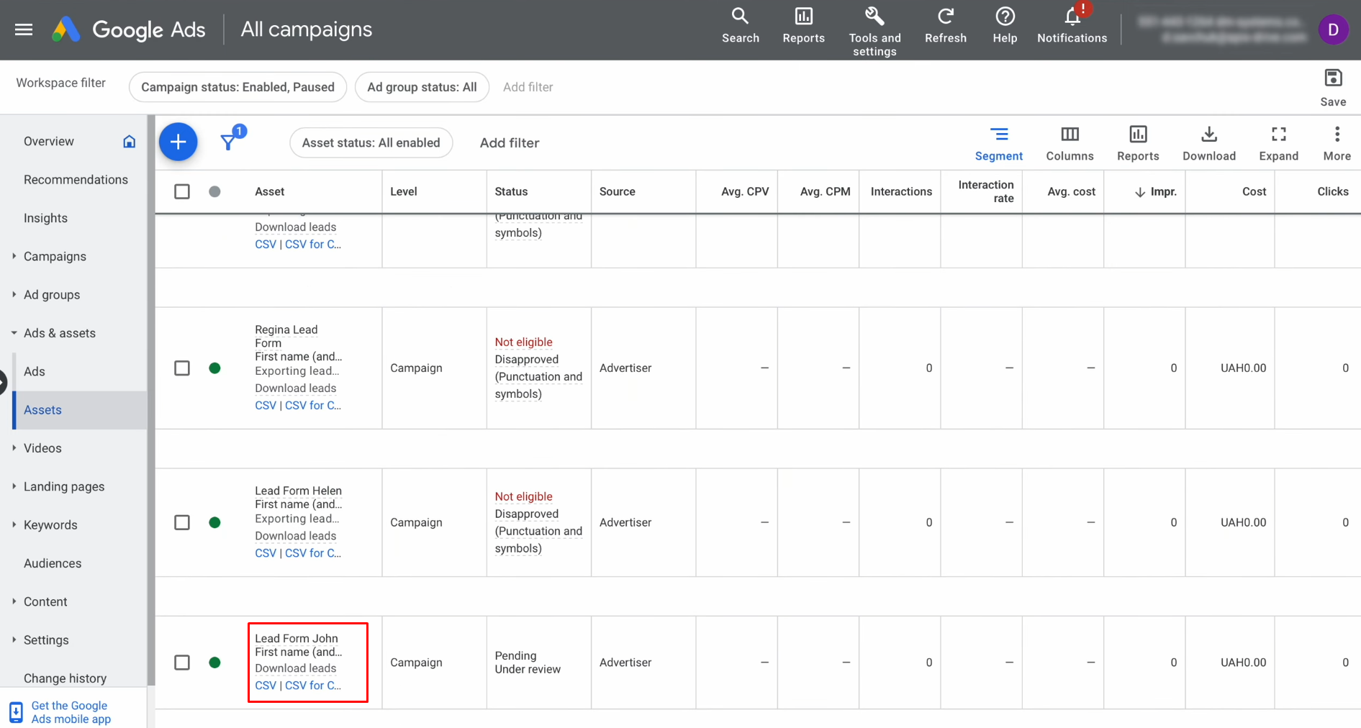Open the More options menu
The width and height of the screenshot is (1361, 728).
tap(1337, 144)
